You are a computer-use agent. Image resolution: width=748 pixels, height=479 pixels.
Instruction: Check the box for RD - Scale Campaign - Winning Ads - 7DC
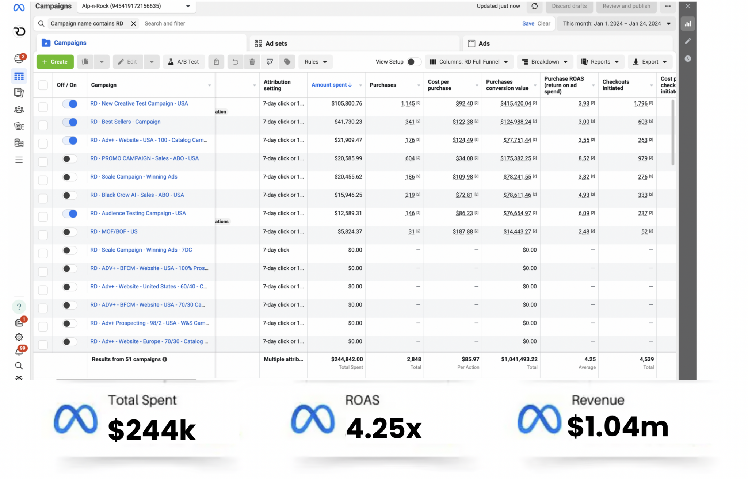[43, 253]
